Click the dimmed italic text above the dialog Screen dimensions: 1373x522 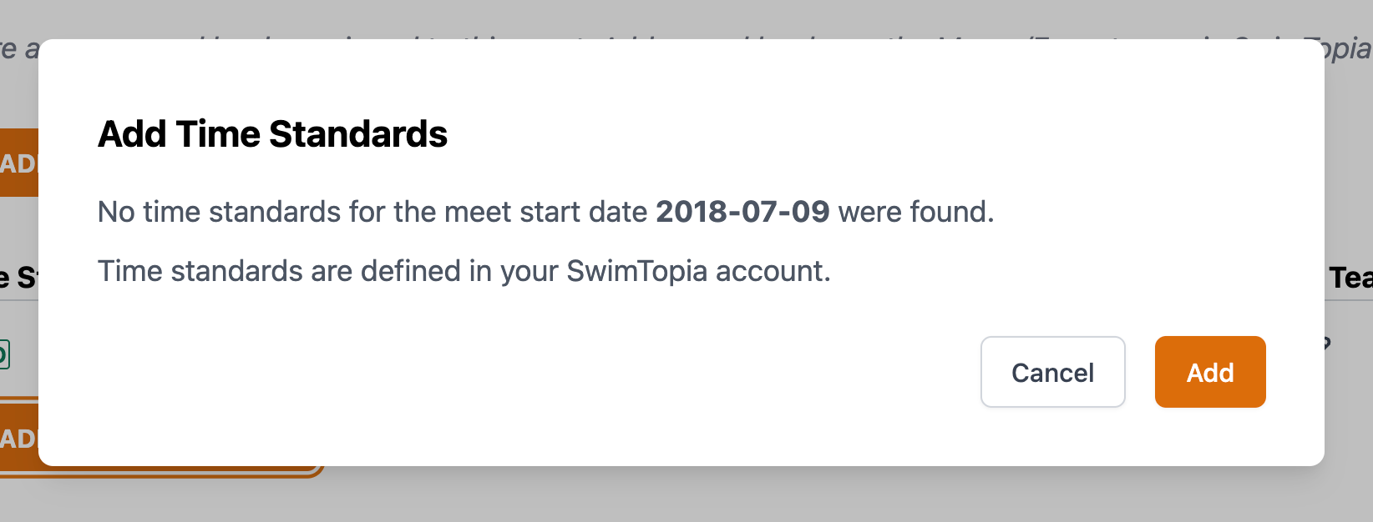[18, 48]
